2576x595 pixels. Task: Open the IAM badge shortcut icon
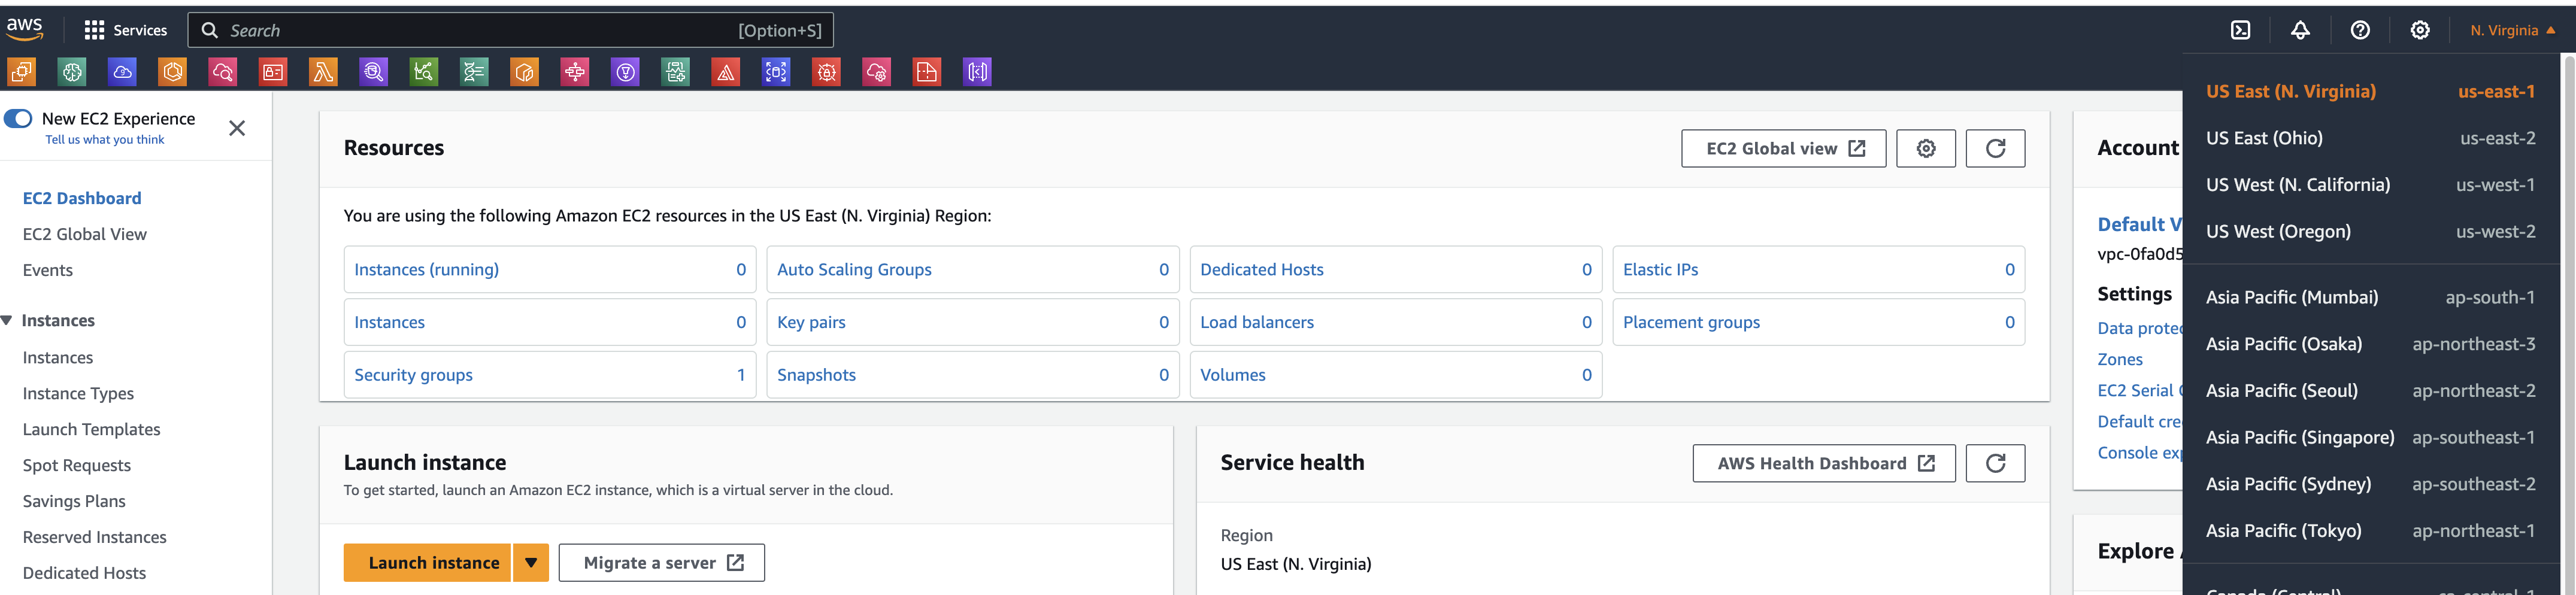tap(273, 72)
